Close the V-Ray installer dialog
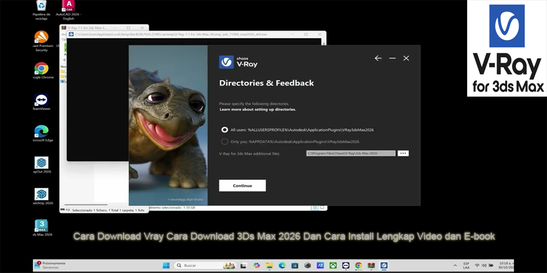 [x=406, y=58]
